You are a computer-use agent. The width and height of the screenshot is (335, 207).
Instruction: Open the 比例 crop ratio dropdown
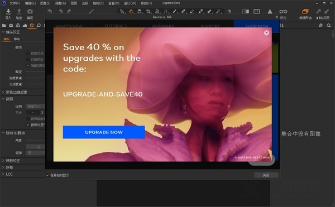pyautogui.click(x=35, y=106)
